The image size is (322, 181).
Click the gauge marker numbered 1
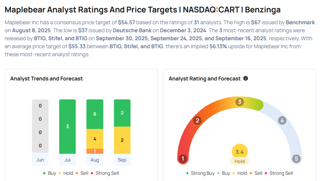point(183,159)
